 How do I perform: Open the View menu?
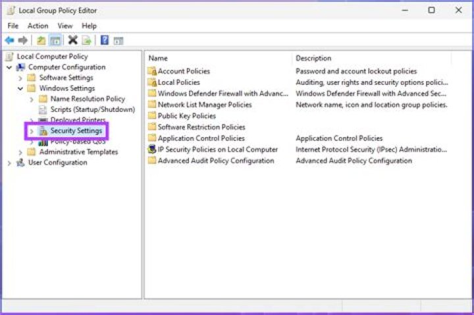pos(65,26)
